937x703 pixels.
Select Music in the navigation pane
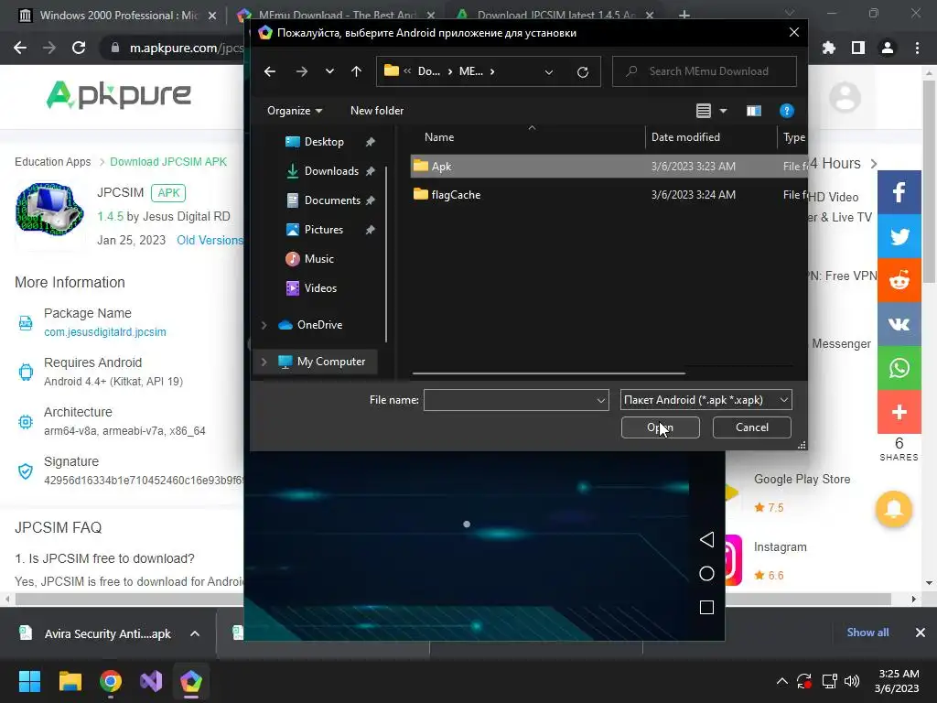(x=319, y=259)
